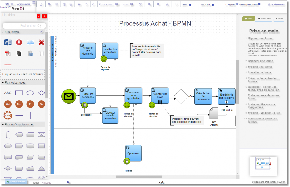Click the print icon in the toolbar

(79, 5)
